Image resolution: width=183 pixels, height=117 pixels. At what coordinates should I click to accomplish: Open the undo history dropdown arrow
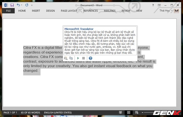(22, 5)
